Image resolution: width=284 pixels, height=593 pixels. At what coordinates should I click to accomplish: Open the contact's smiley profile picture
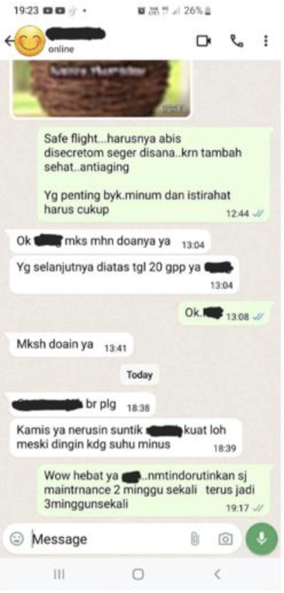pos(30,41)
